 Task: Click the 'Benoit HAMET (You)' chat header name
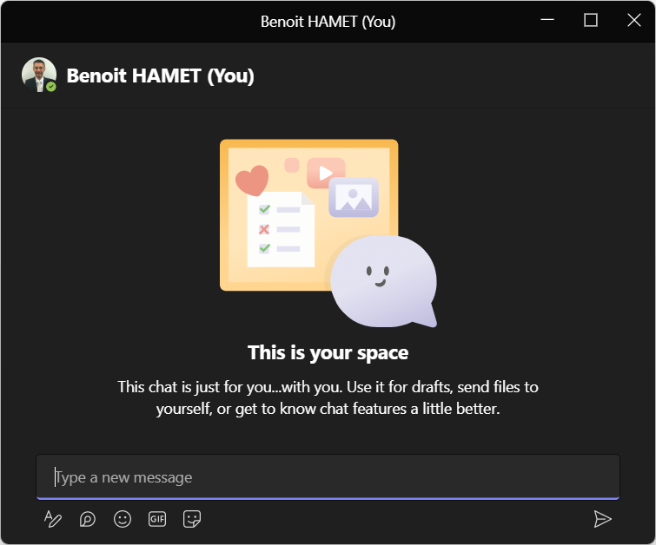coord(160,76)
